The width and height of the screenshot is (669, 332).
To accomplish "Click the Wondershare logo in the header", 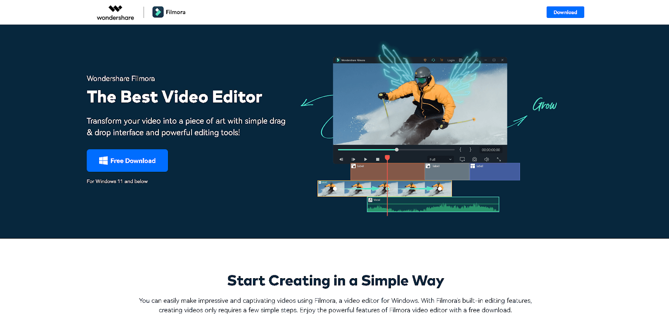I will 115,12.
